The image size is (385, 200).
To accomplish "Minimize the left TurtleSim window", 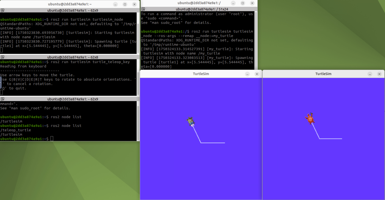I will click(x=247, y=74).
